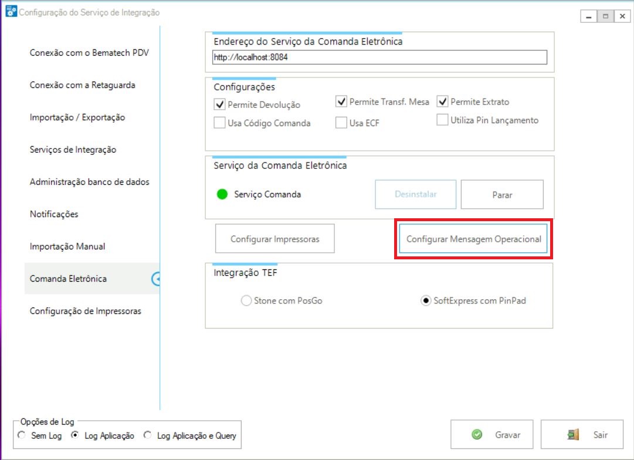Click the green check icon on Gravar
Viewport: 634px width, 460px height.
[x=477, y=435]
